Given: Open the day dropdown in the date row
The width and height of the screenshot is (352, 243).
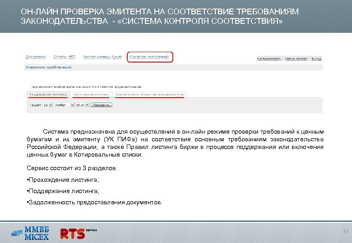Looking at the screenshot, I should 47,105.
